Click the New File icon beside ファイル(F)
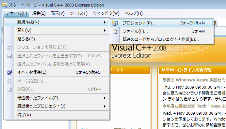Screen dimensions: 226x129 [x=115, y=31]
